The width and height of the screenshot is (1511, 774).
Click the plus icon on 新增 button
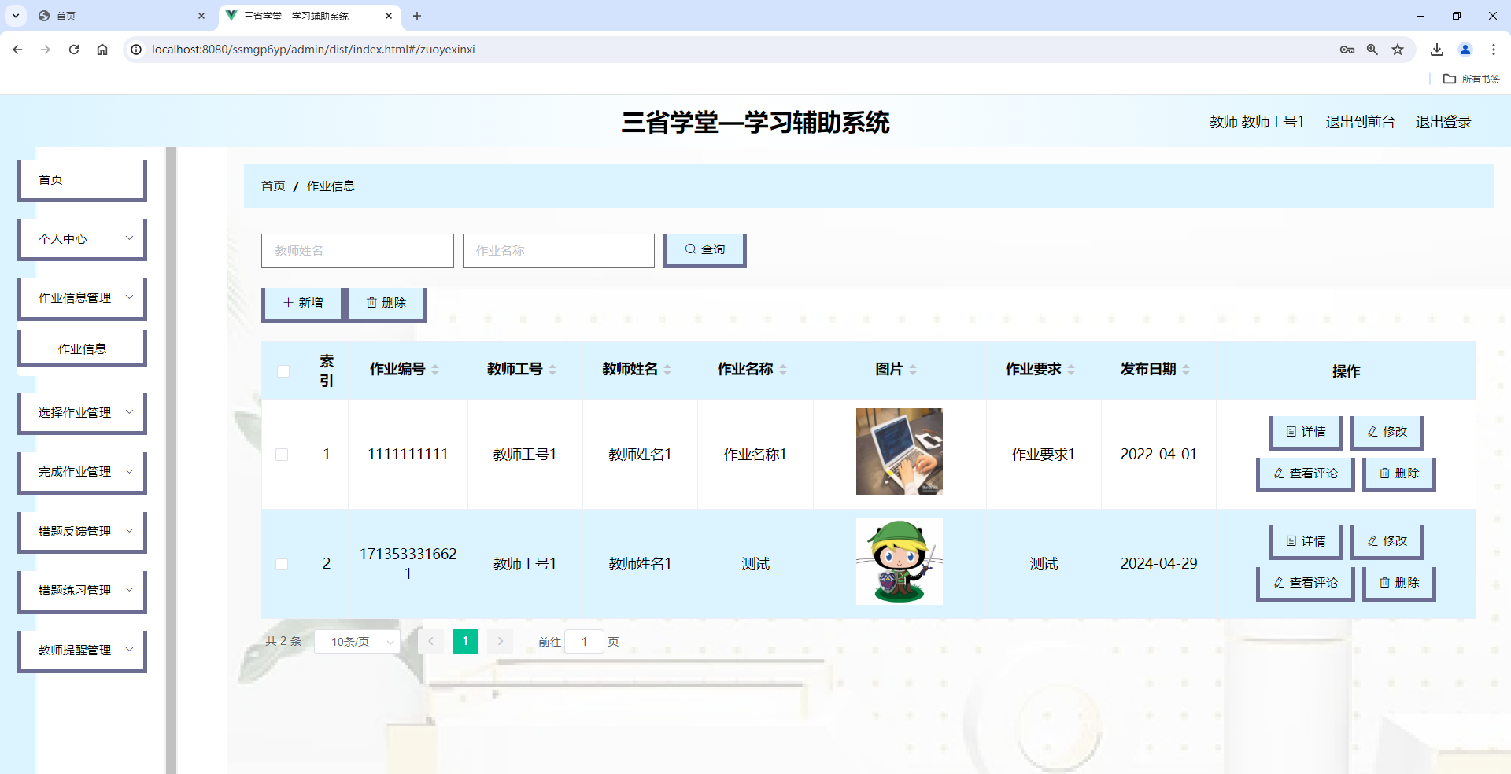click(x=288, y=302)
